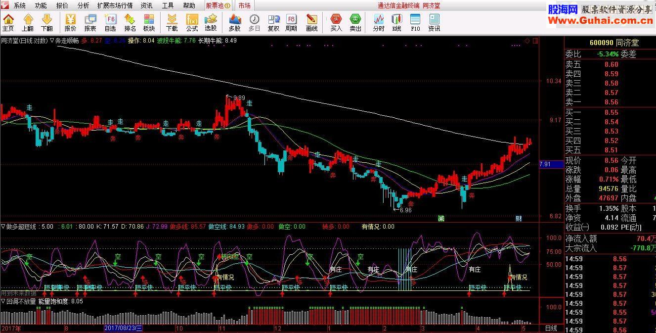The image size is (656, 333).
Task: Open the 帮助 menu
Action: pos(189,5)
